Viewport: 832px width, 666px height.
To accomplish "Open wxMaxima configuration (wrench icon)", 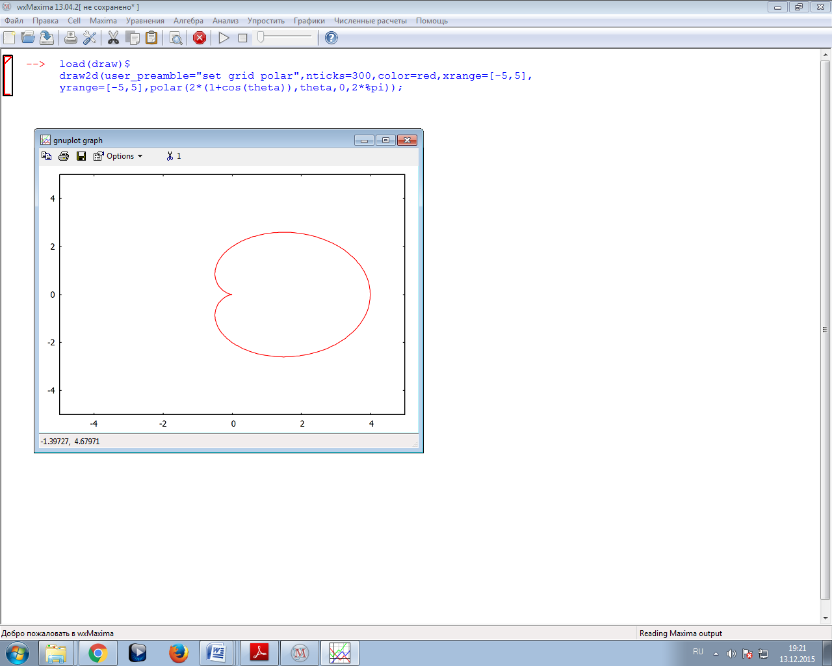I will (x=90, y=38).
